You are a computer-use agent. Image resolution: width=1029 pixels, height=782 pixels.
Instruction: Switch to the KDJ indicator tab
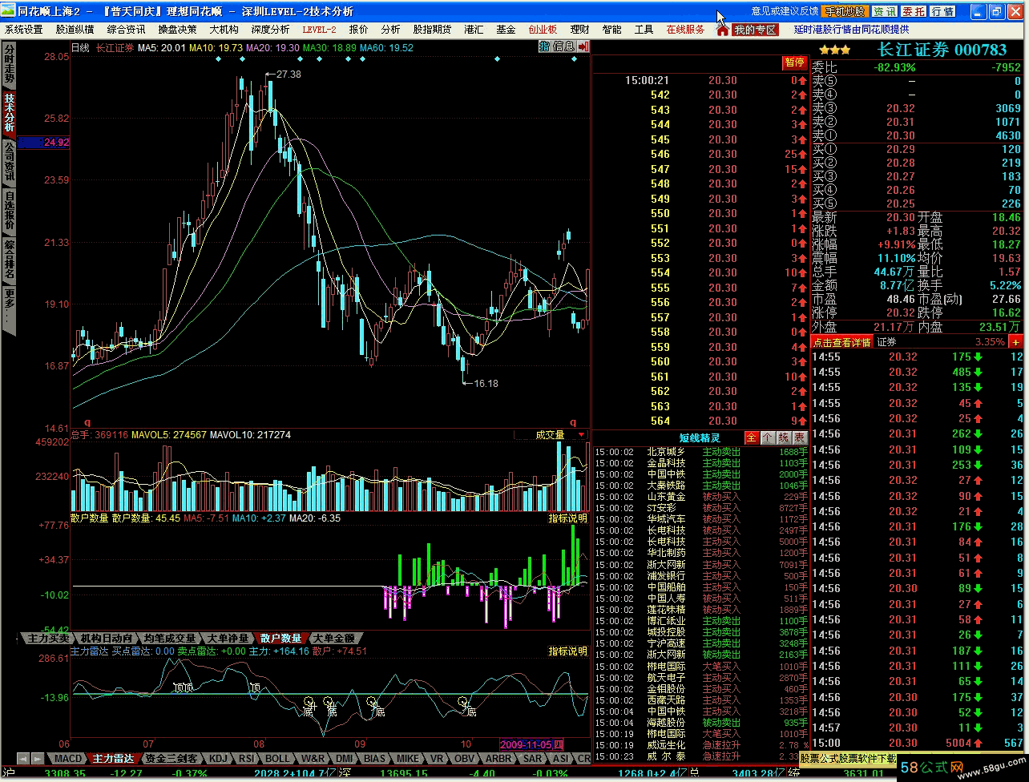pos(218,758)
